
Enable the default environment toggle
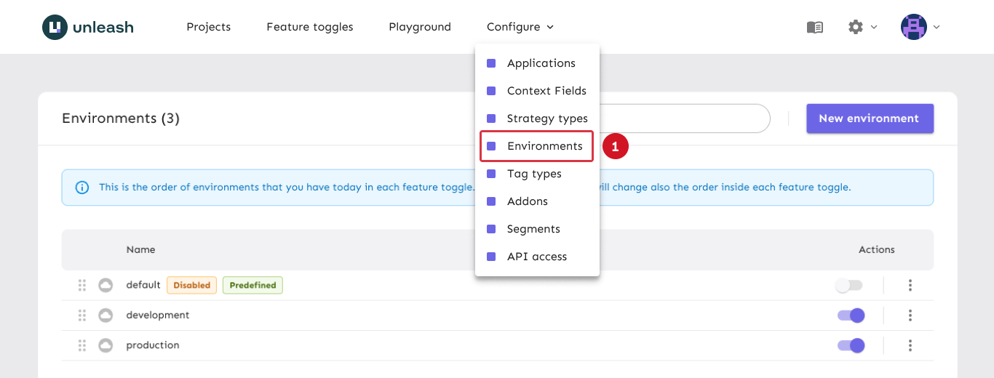[848, 286]
